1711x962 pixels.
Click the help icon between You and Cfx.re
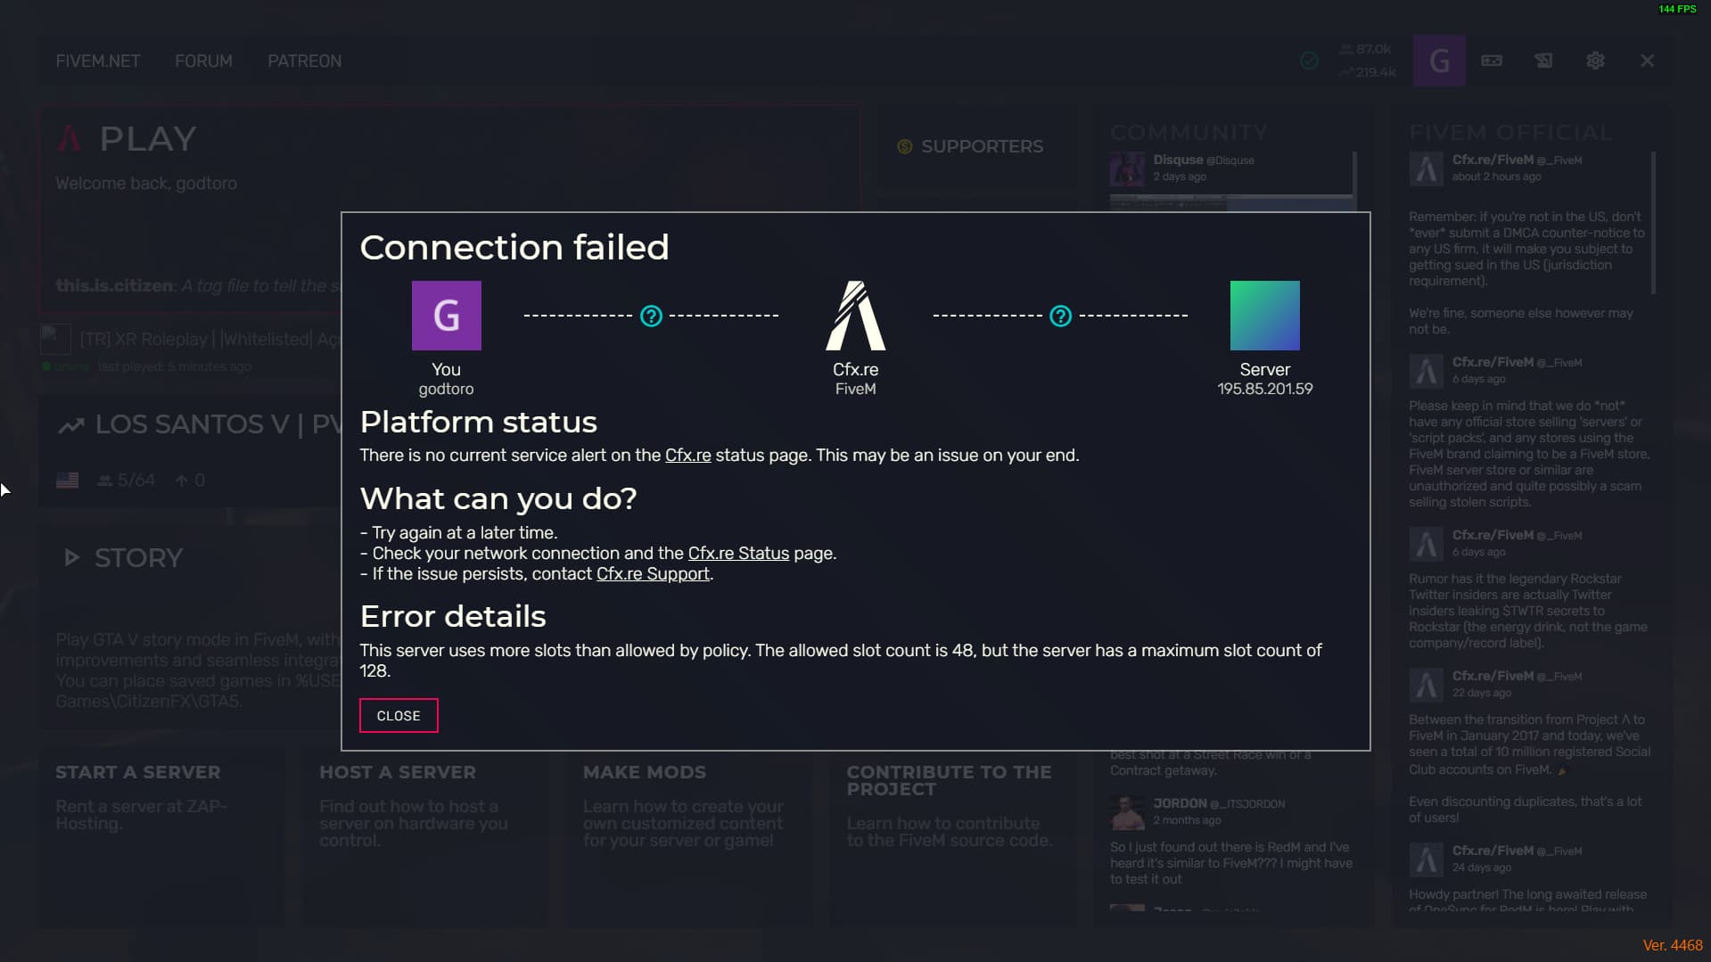pyautogui.click(x=651, y=316)
